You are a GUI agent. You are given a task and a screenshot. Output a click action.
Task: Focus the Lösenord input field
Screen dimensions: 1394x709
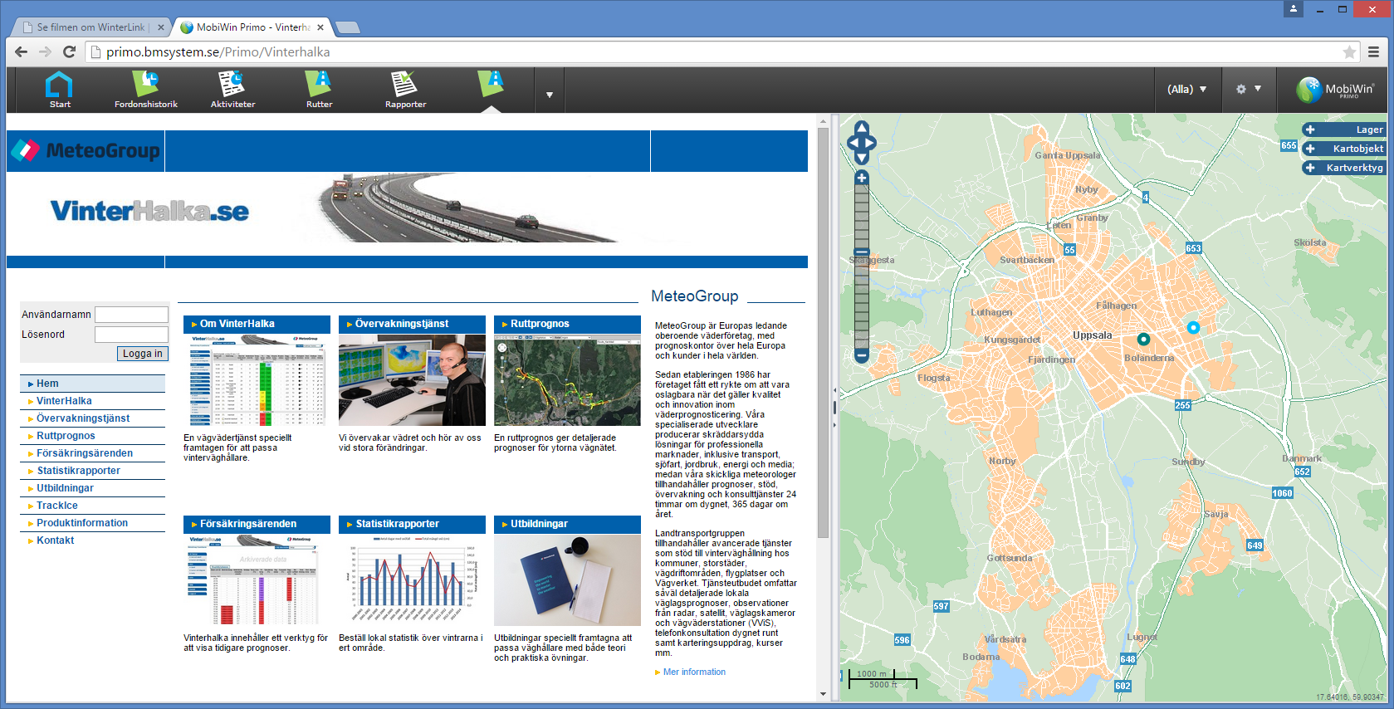tap(131, 335)
